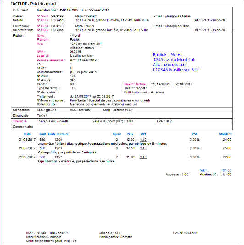The image size is (244, 245).
Task: Click the 'TVA : NON' text
Action: (165, 121)
